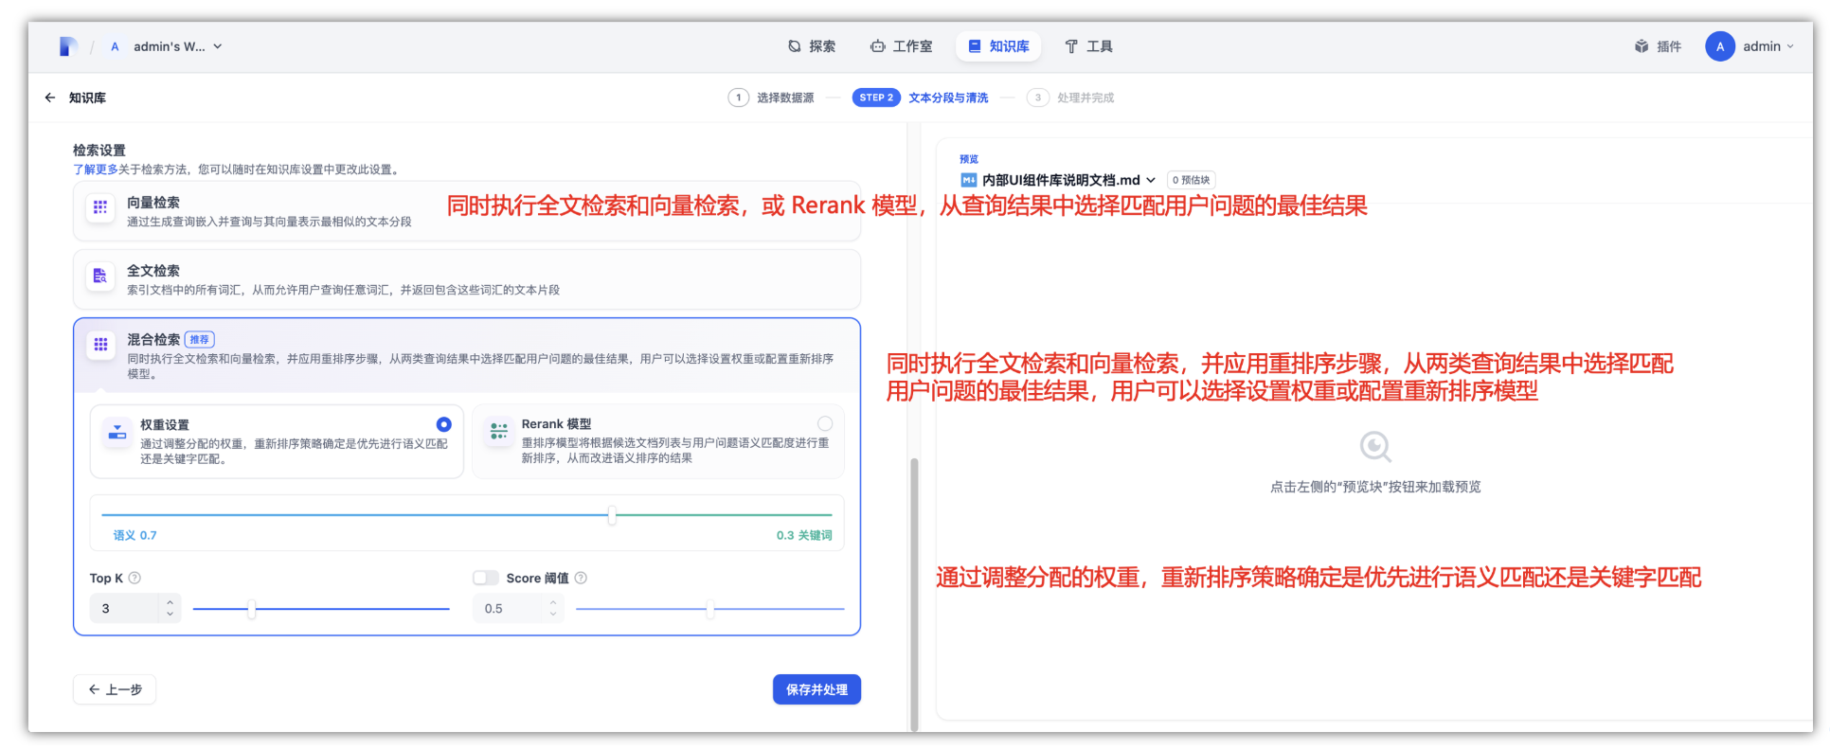The height and width of the screenshot is (750, 1830).
Task: Click step 1 选择数据源
Action: coord(771,98)
